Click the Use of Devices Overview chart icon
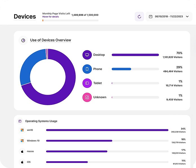 pos(23,40)
